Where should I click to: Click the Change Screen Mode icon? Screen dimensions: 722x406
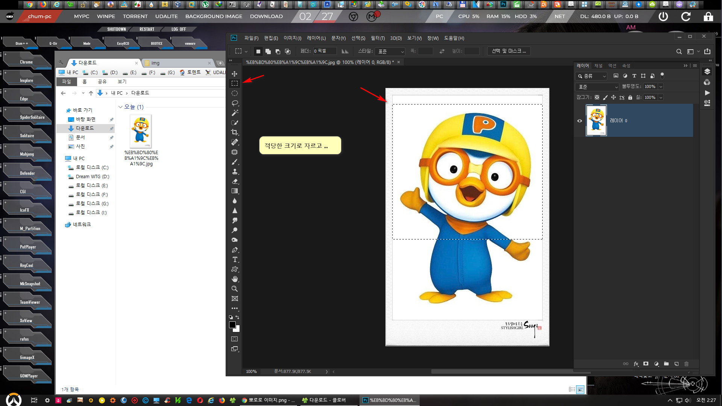pos(235,349)
